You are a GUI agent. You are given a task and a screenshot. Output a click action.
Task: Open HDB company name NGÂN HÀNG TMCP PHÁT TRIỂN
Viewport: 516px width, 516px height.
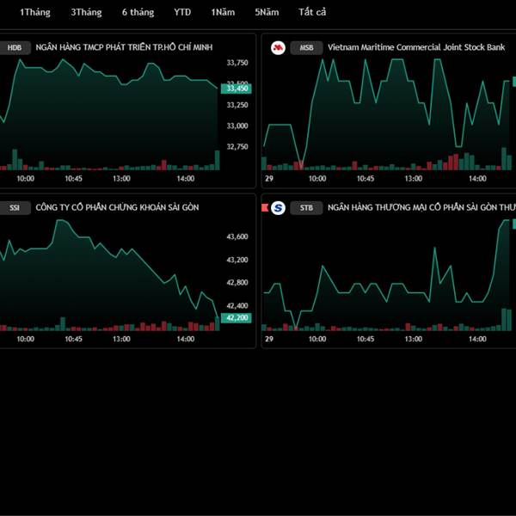pos(124,47)
